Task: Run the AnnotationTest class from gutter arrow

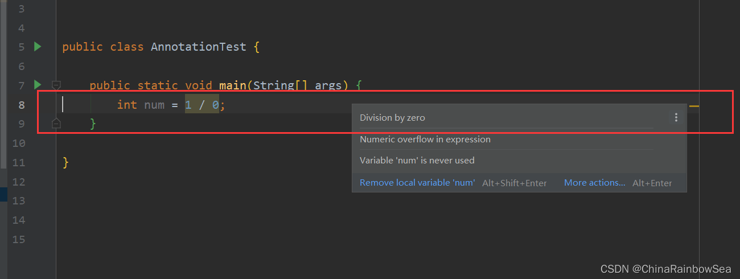Action: point(38,47)
